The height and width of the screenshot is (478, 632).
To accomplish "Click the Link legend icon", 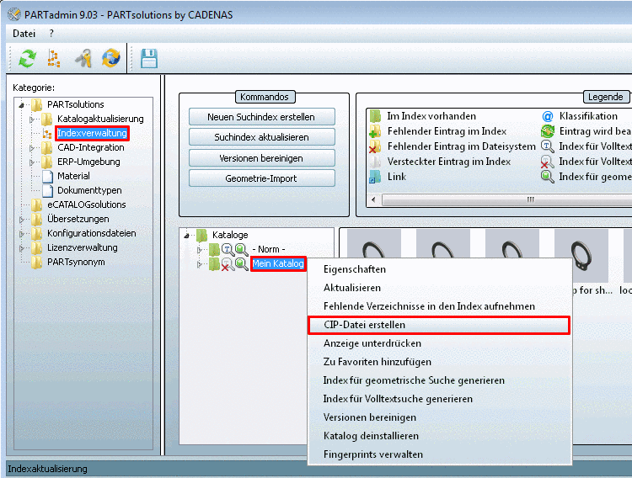I will coord(375,177).
